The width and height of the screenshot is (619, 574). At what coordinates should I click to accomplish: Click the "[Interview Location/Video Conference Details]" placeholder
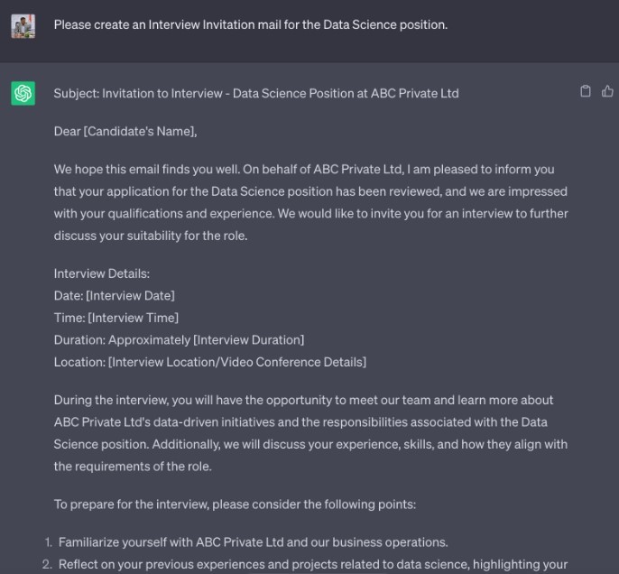(x=236, y=362)
